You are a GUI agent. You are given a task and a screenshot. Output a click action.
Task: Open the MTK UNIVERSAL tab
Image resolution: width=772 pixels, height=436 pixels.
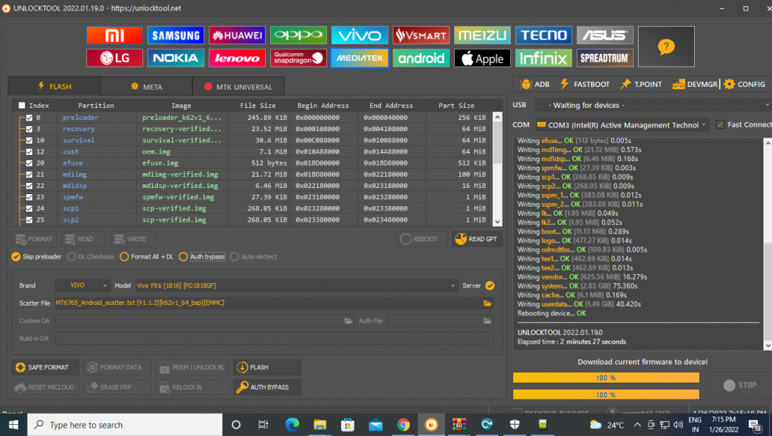click(239, 86)
